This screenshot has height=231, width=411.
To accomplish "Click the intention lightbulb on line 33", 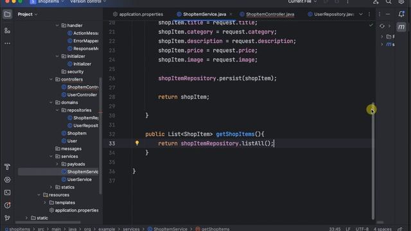I will click(x=137, y=142).
